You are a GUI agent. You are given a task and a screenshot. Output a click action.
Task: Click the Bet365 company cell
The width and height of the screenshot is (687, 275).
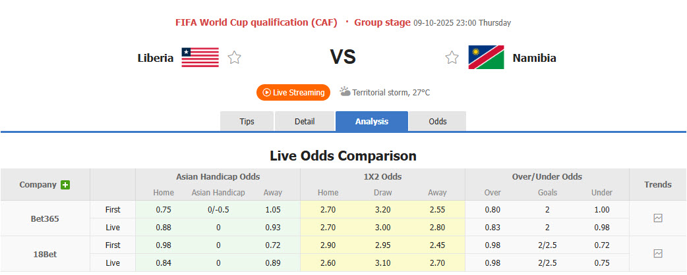(45, 218)
